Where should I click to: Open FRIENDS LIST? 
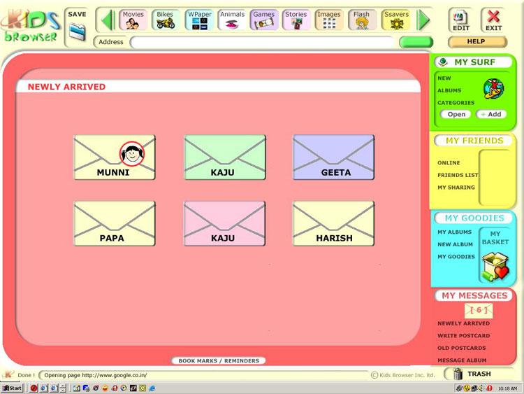[458, 175]
